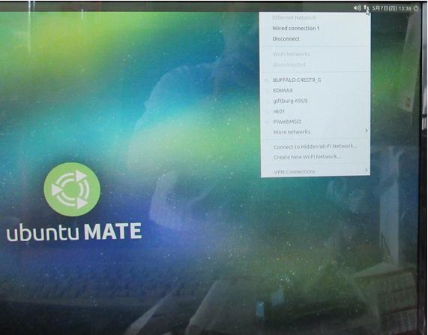The width and height of the screenshot is (428, 335).
Task: Open the power session menu icon
Action: 416,8
